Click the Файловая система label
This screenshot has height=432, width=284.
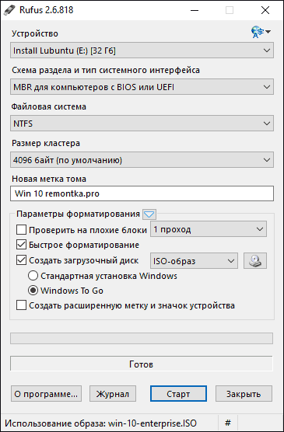[49, 106]
